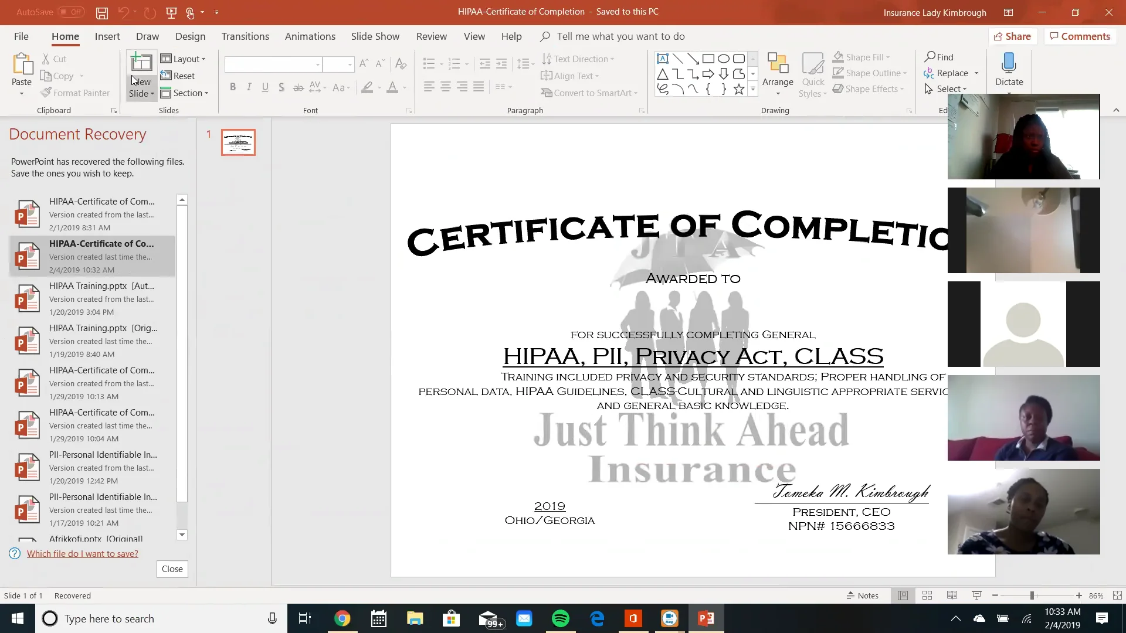Viewport: 1126px width, 633px height.
Task: Select slide 1 thumbnail
Action: [x=238, y=142]
